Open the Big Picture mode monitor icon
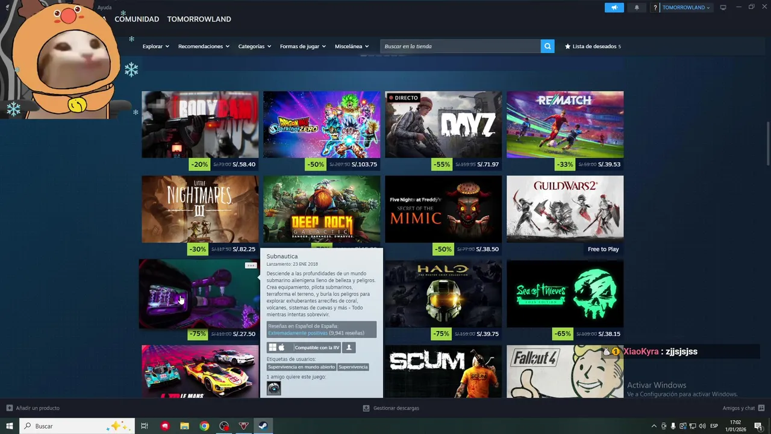 point(723,7)
